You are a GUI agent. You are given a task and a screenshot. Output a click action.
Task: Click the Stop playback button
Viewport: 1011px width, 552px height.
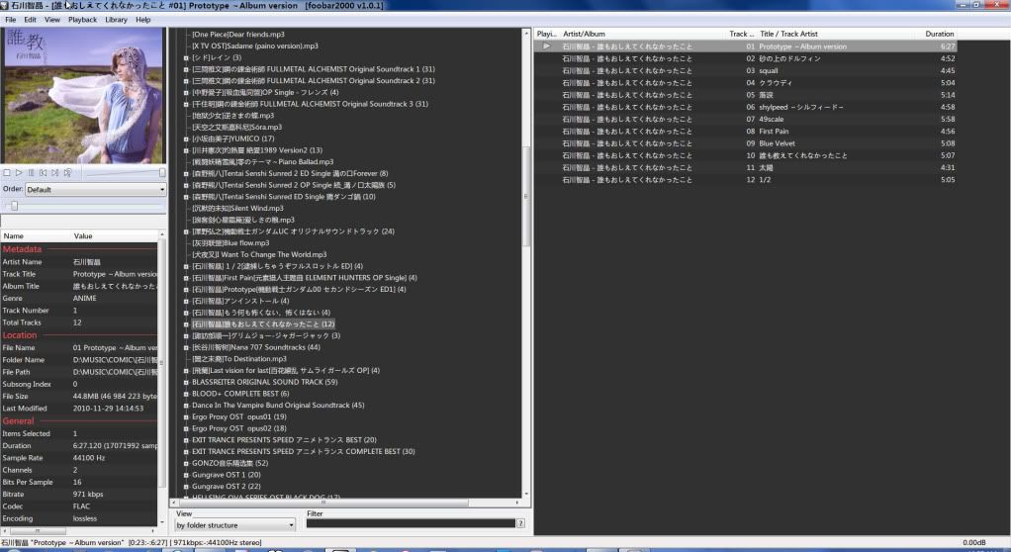click(7, 173)
